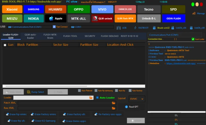Screen dimensions: 206x125
Task: Open the COM1 port dropdown
Action: click(x=92, y=27)
